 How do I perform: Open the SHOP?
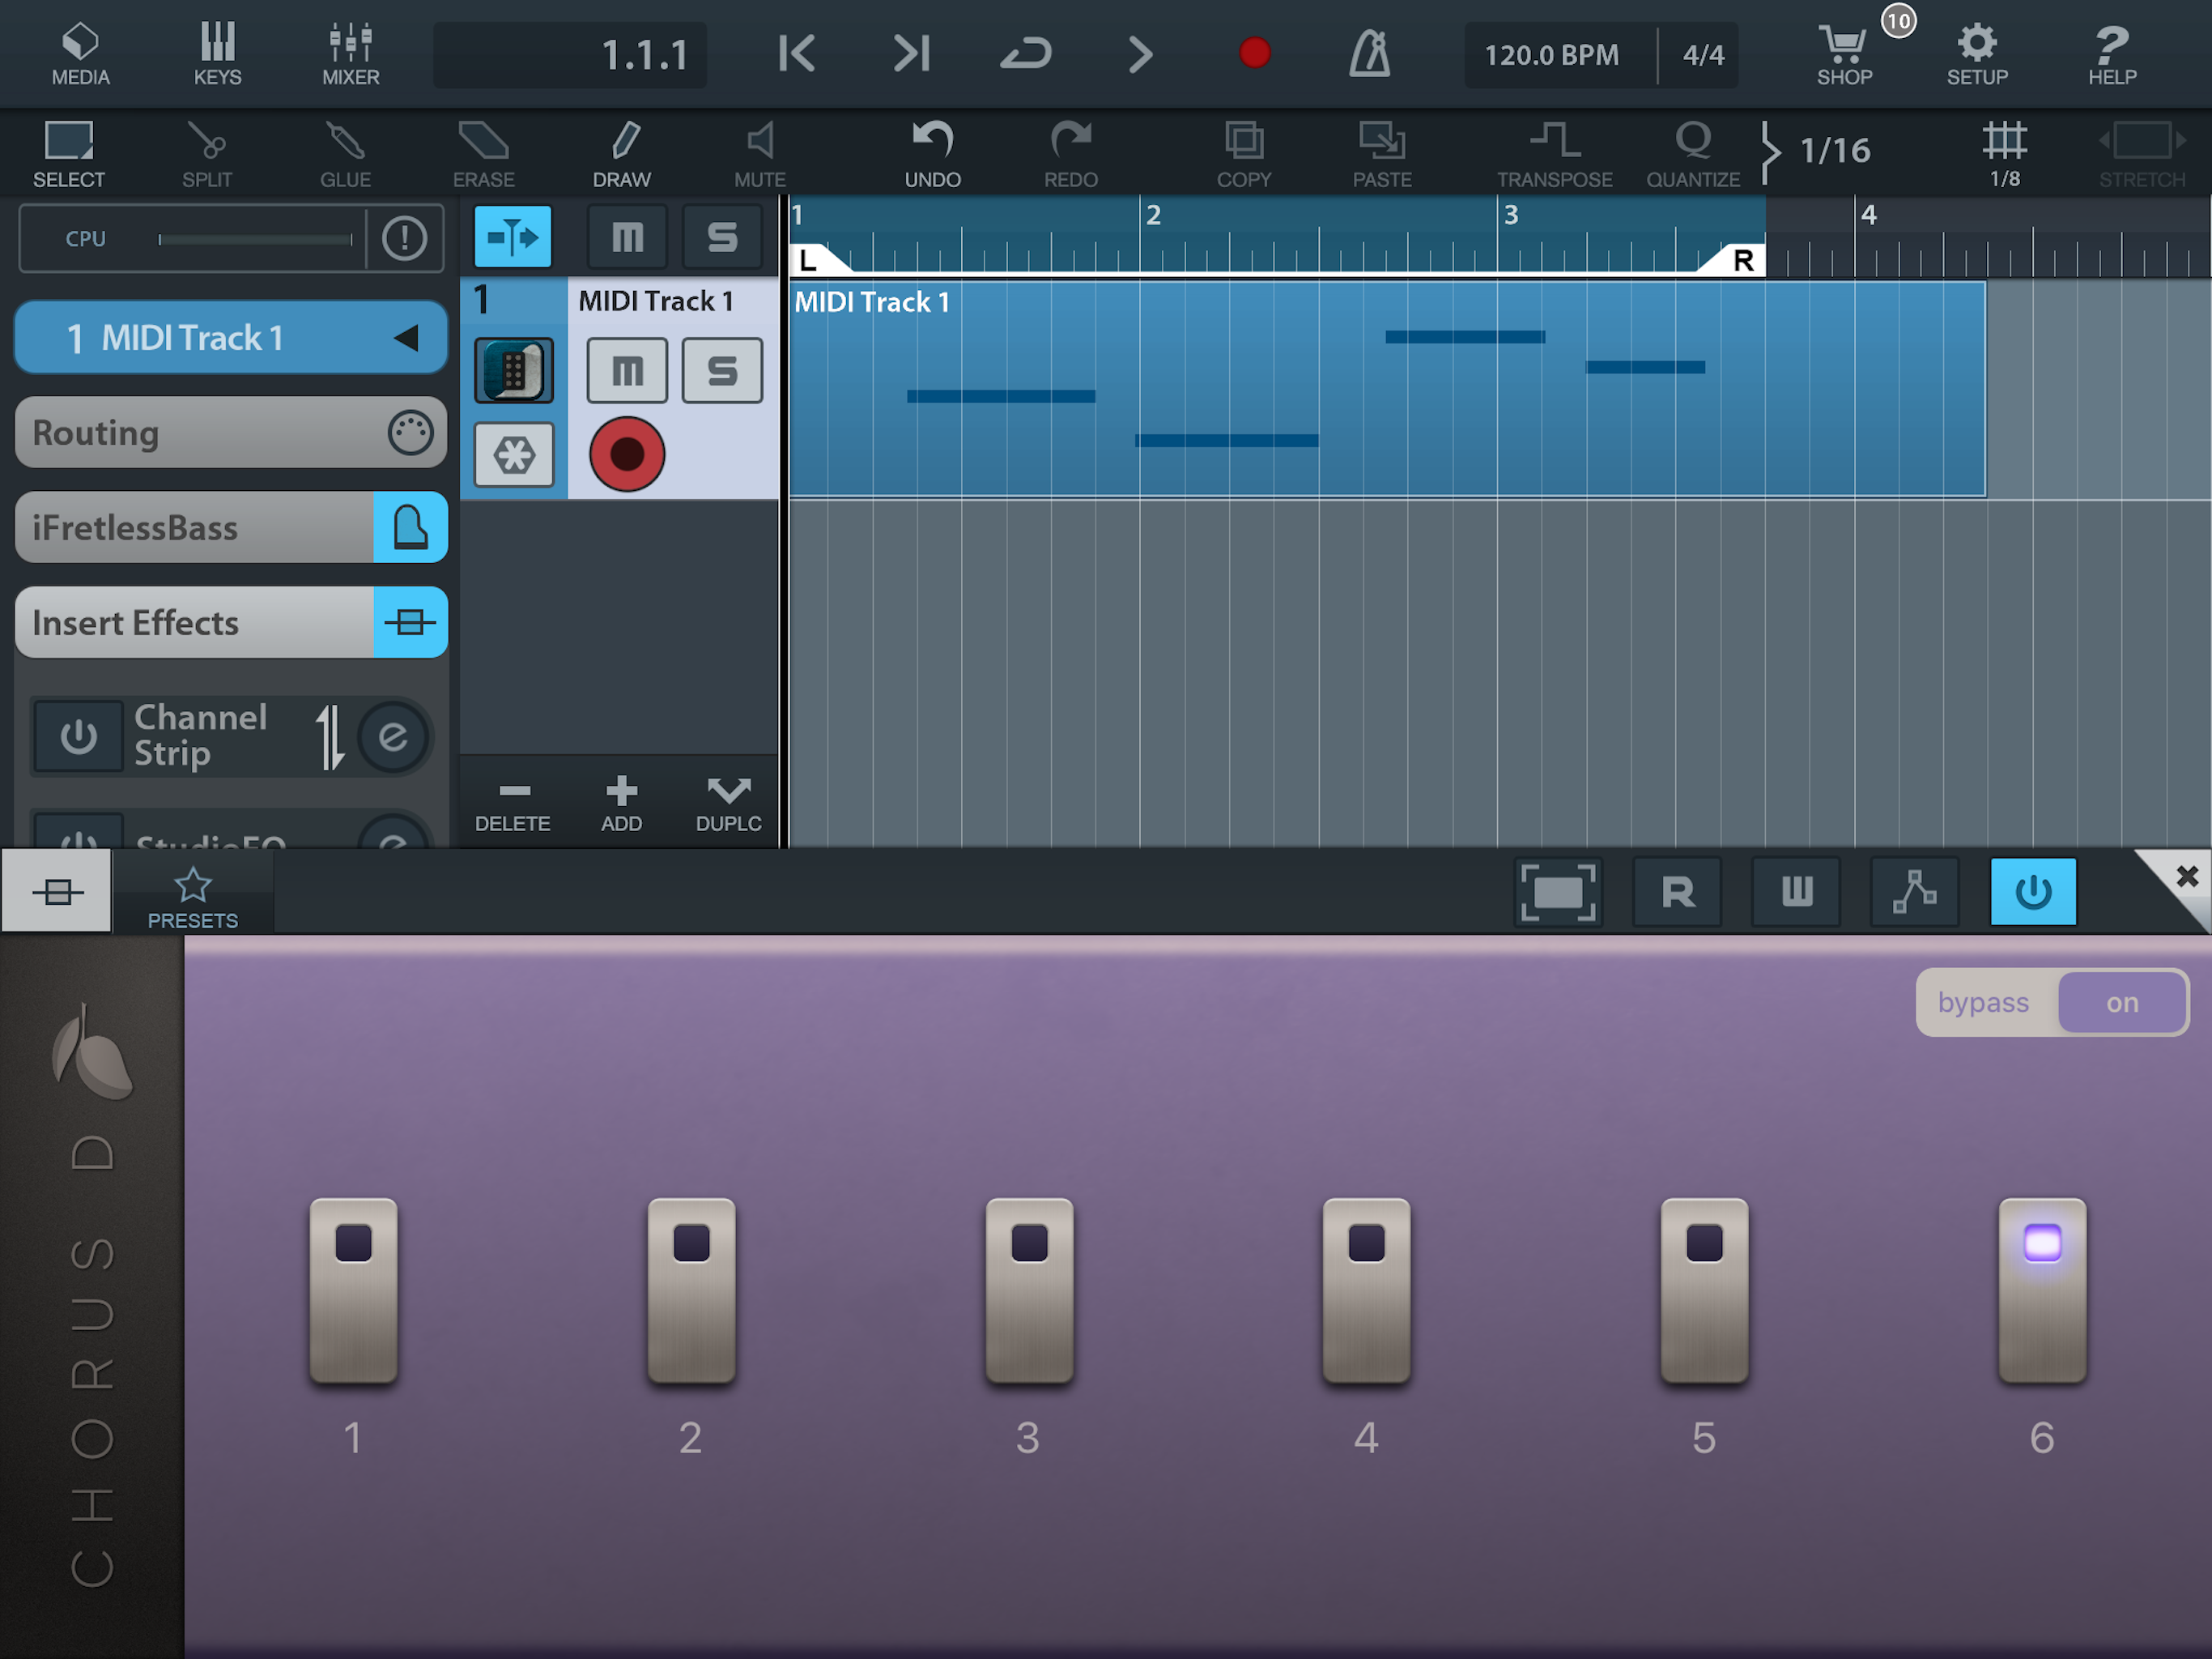pyautogui.click(x=1845, y=54)
